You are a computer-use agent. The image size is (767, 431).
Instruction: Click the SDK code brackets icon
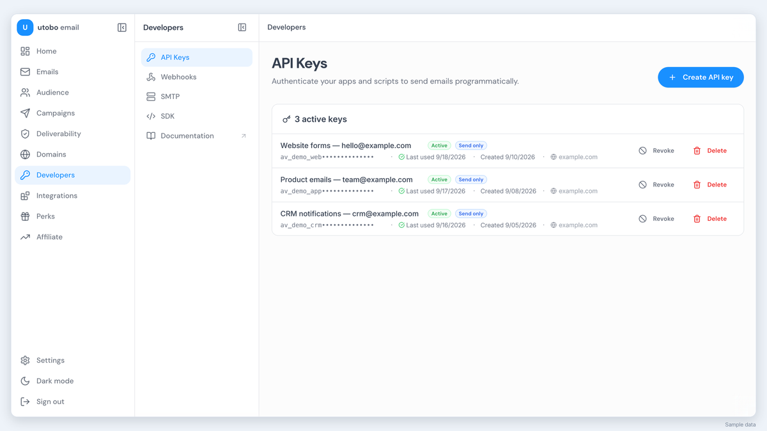coord(151,116)
